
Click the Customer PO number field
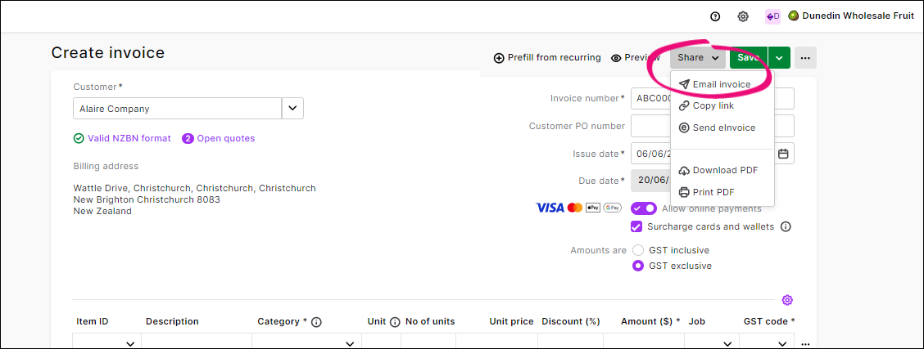[713, 126]
